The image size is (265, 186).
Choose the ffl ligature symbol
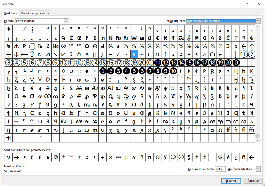(8, 138)
